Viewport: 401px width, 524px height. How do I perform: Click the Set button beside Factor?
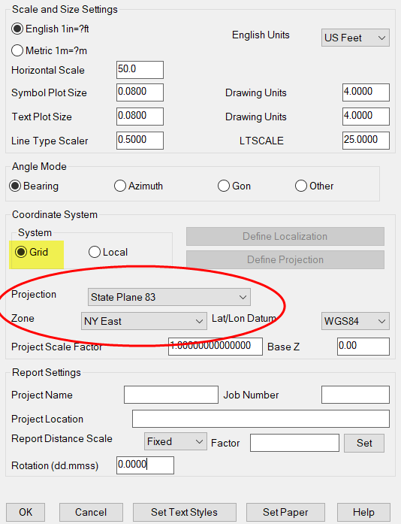point(364,443)
